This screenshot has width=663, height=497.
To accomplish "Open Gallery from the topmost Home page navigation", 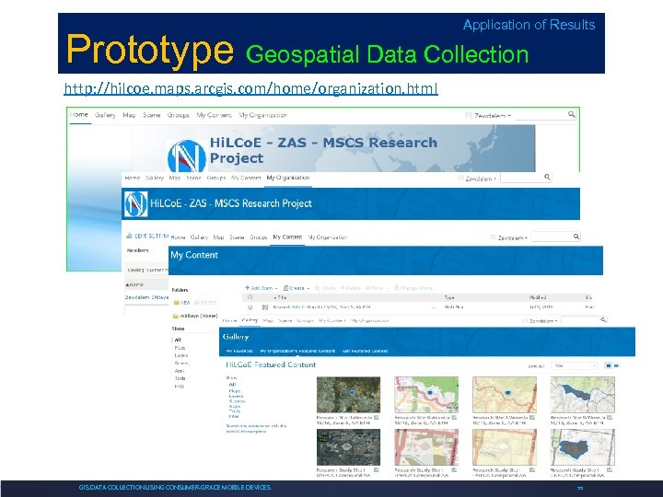I will tap(105, 115).
